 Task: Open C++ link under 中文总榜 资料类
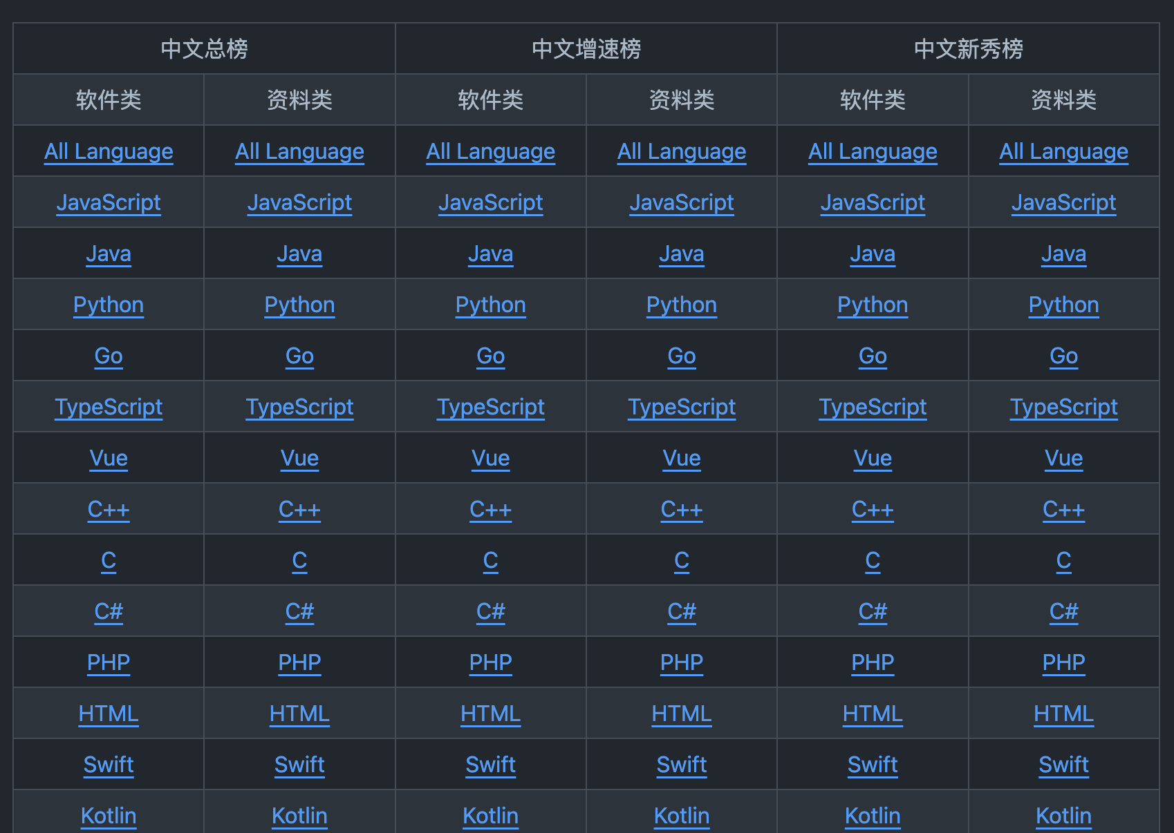tap(299, 509)
